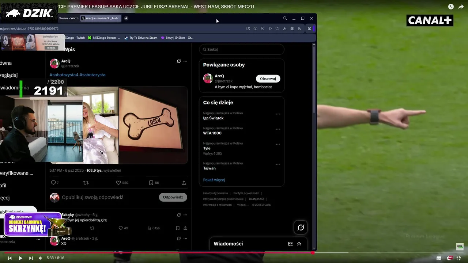The width and height of the screenshot is (468, 263).
Task: Compose new message in Wiadomości bar
Action: pyautogui.click(x=290, y=244)
